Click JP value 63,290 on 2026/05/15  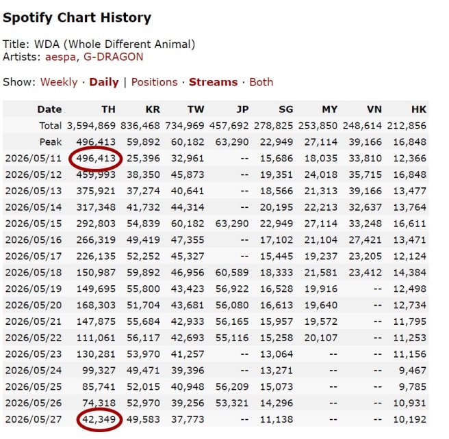232,224
